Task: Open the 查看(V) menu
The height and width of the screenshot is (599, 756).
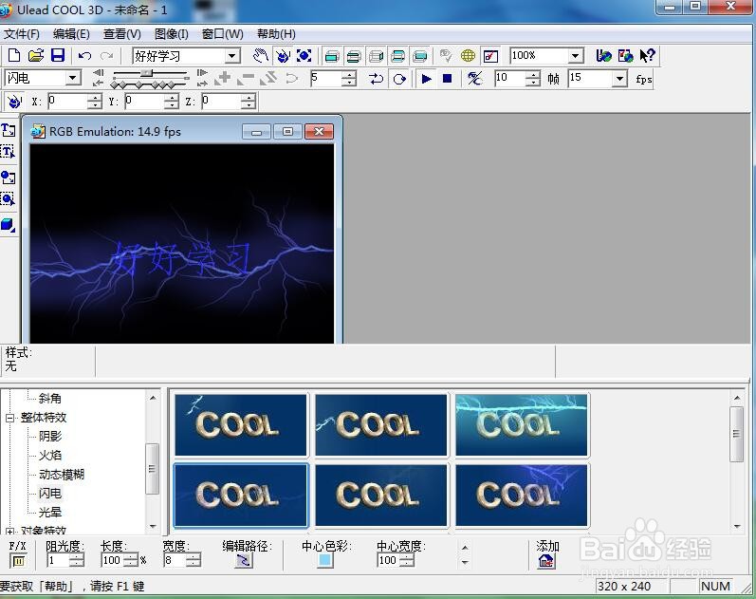Action: click(122, 34)
